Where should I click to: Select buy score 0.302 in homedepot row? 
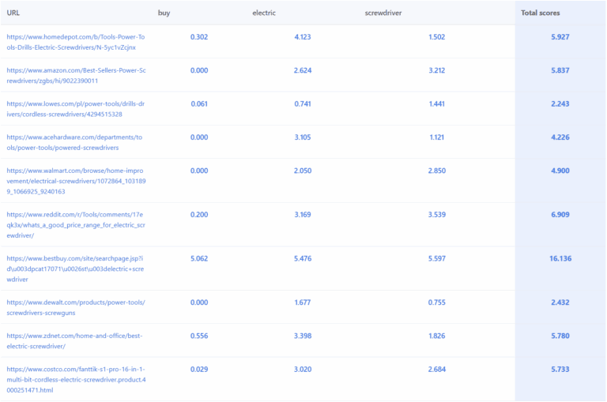pos(199,37)
